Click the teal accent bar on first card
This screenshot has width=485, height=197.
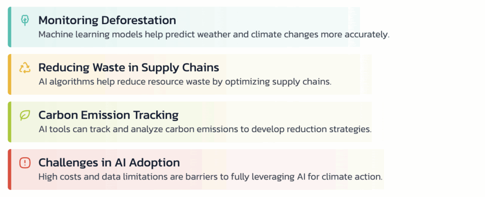click(9, 27)
